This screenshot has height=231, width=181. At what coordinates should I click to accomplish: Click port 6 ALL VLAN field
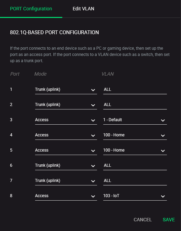point(135,165)
